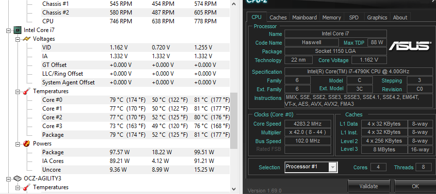Click the Intel Core i7 processor chip icon
Screen dimensions: 436x194
(x=17, y=30)
